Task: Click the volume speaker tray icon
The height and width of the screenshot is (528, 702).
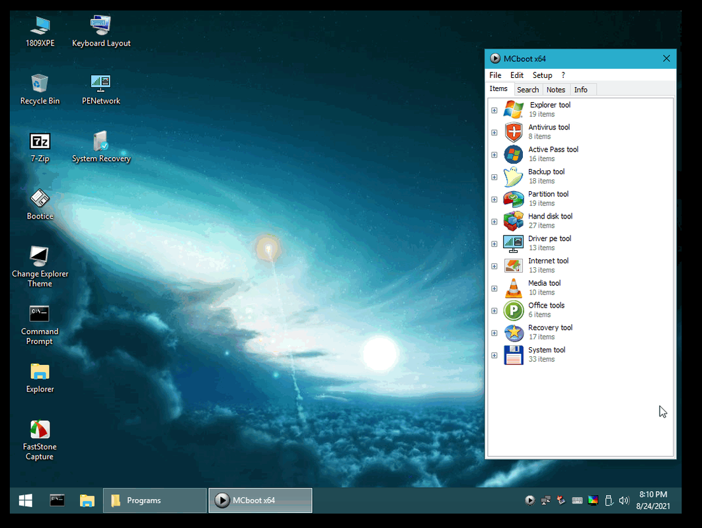Action: tap(623, 500)
